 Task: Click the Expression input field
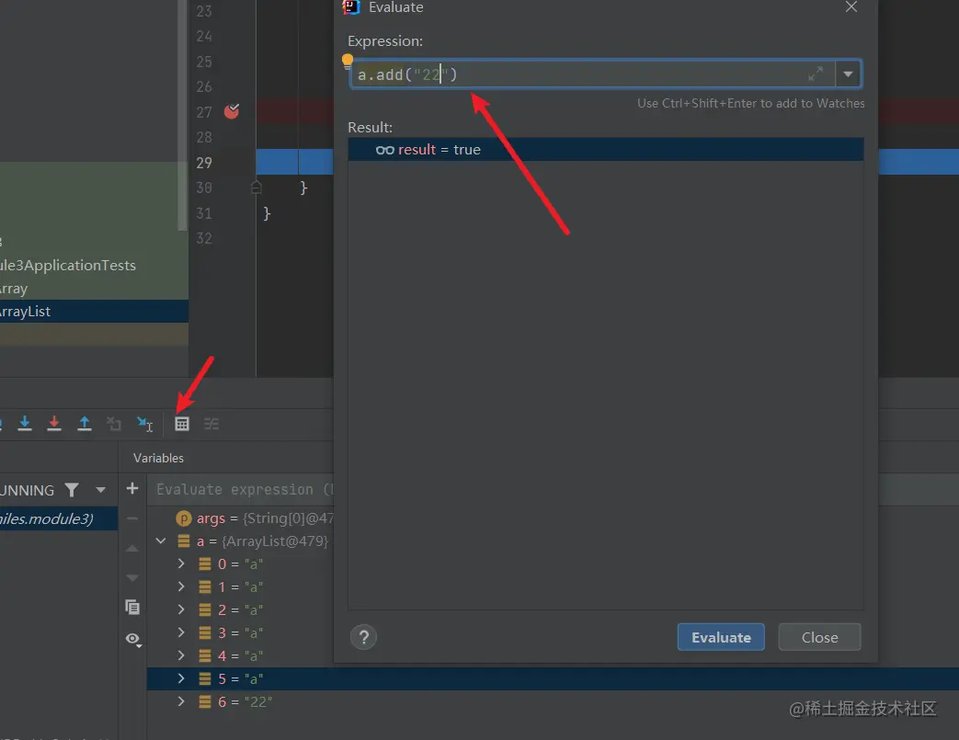[592, 74]
